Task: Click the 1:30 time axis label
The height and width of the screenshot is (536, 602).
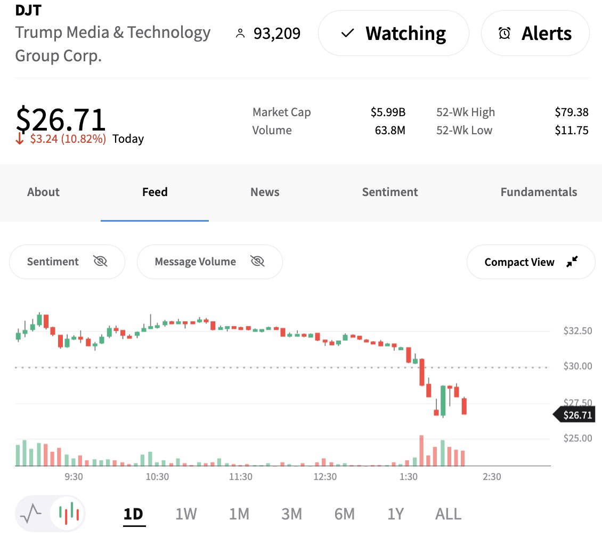Action: tap(409, 477)
